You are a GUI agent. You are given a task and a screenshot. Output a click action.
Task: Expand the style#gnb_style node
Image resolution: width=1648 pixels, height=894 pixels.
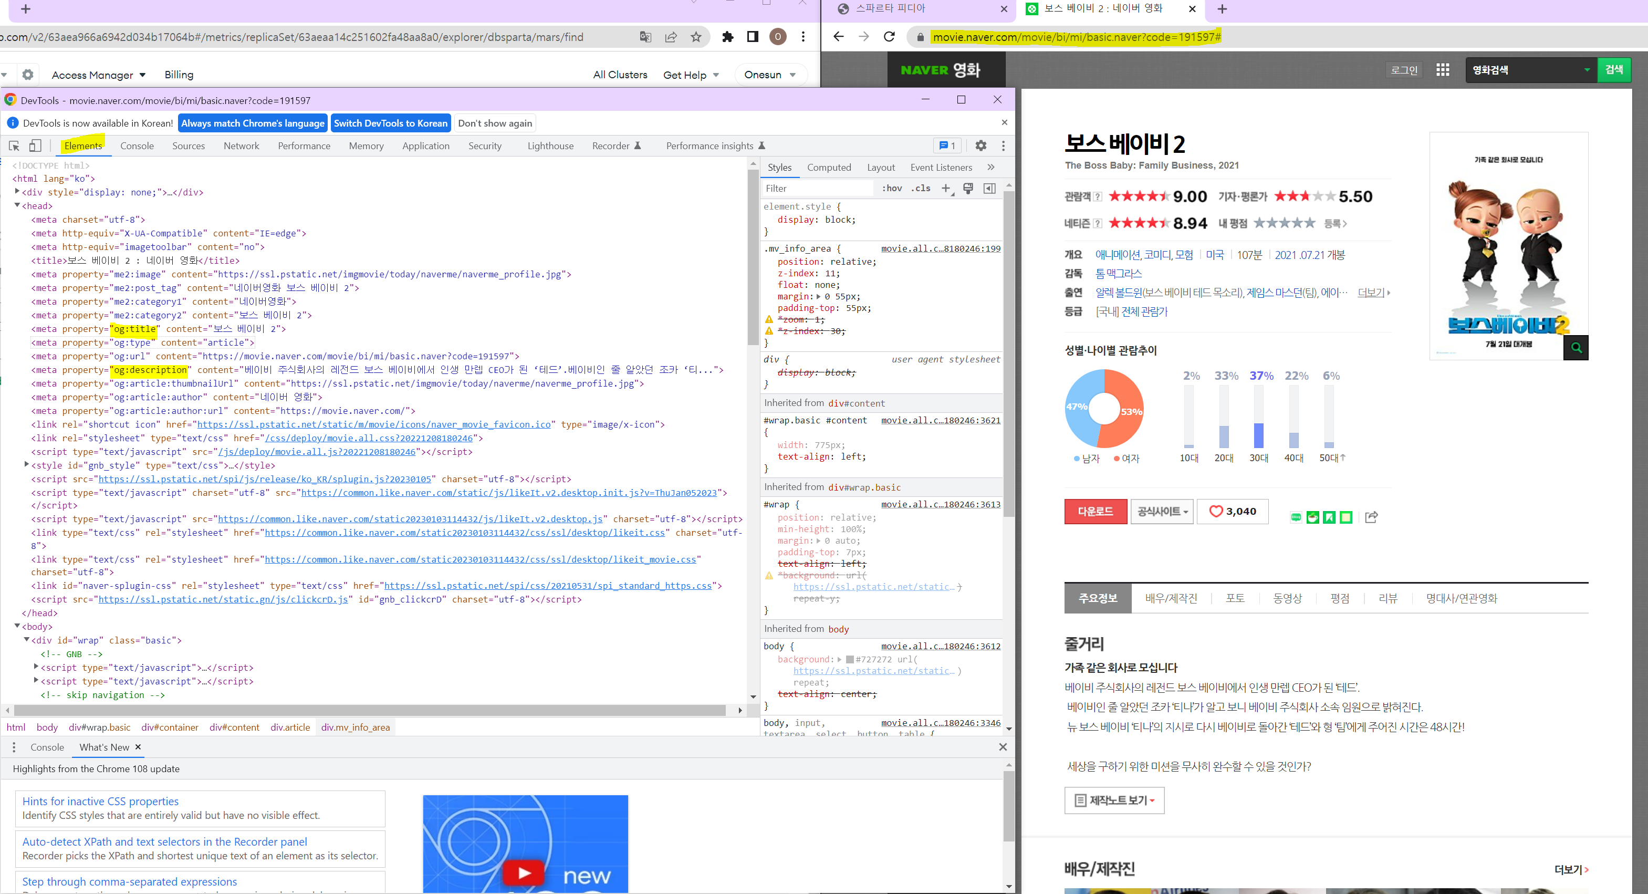[26, 465]
